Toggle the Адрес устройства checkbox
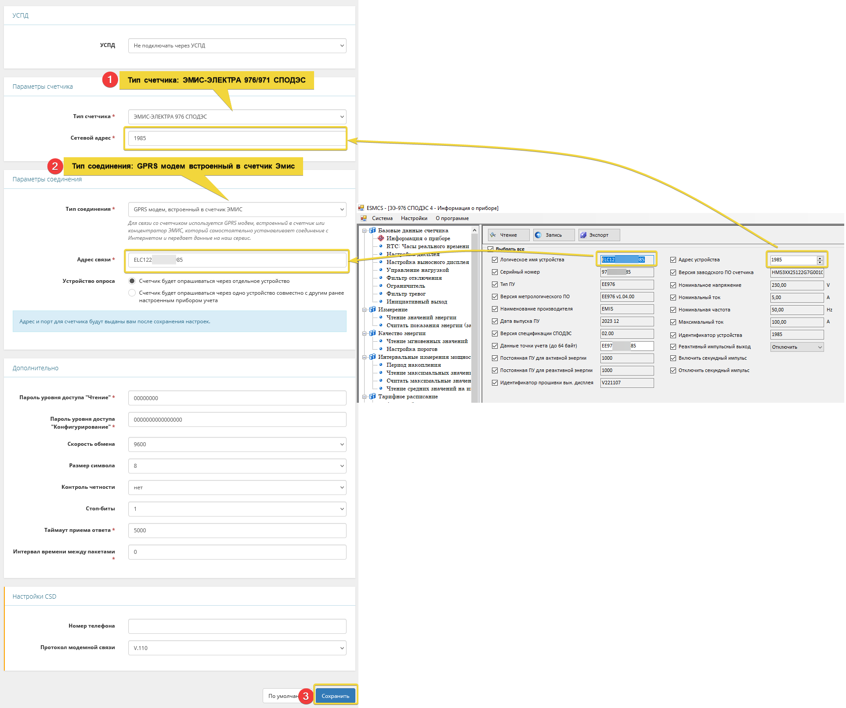The image size is (846, 708). (x=673, y=260)
